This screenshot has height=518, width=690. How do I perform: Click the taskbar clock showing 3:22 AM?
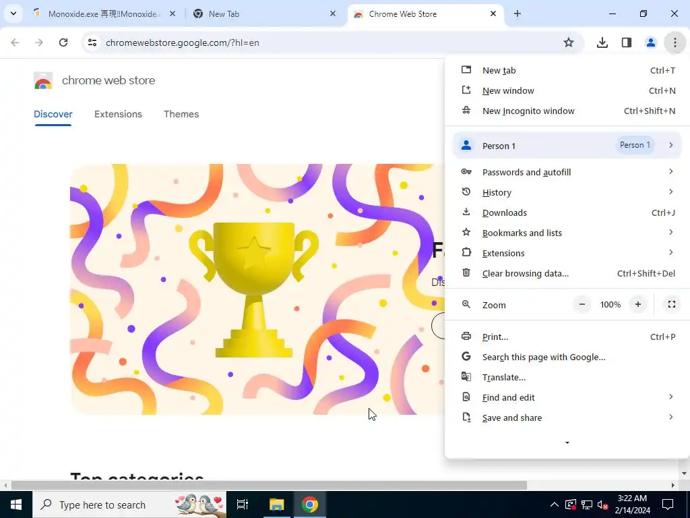(632, 505)
